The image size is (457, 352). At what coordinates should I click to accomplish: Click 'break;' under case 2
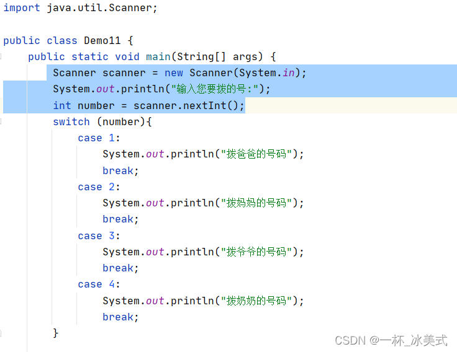120,219
